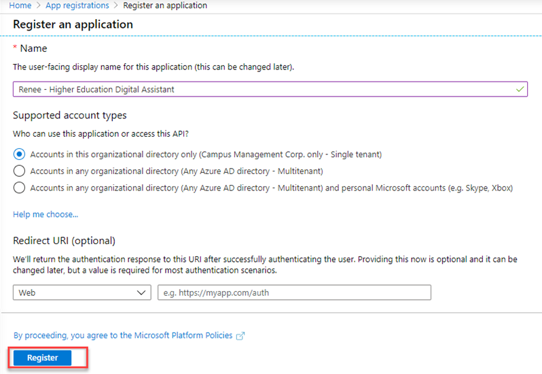Select Multitenant Azure AD directory radio option
The height and width of the screenshot is (374, 542).
(19, 171)
